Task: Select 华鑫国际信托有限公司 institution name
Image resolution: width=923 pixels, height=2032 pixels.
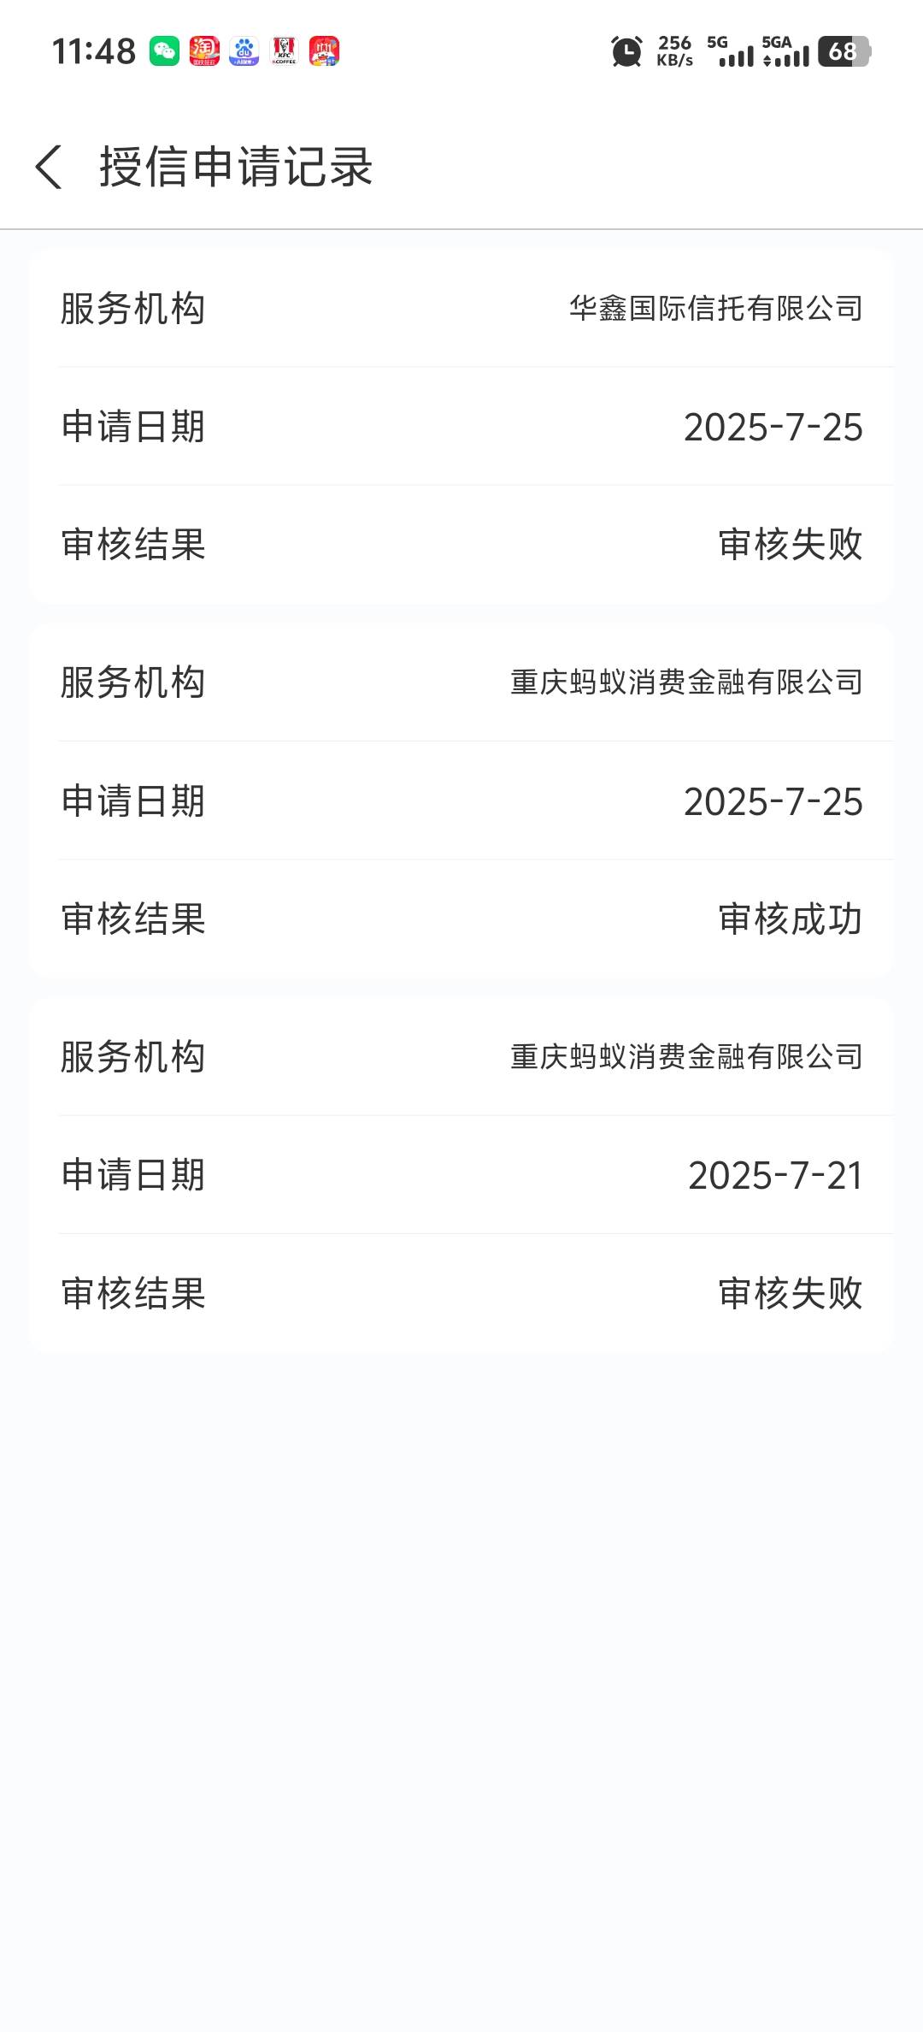Action: coord(716,309)
